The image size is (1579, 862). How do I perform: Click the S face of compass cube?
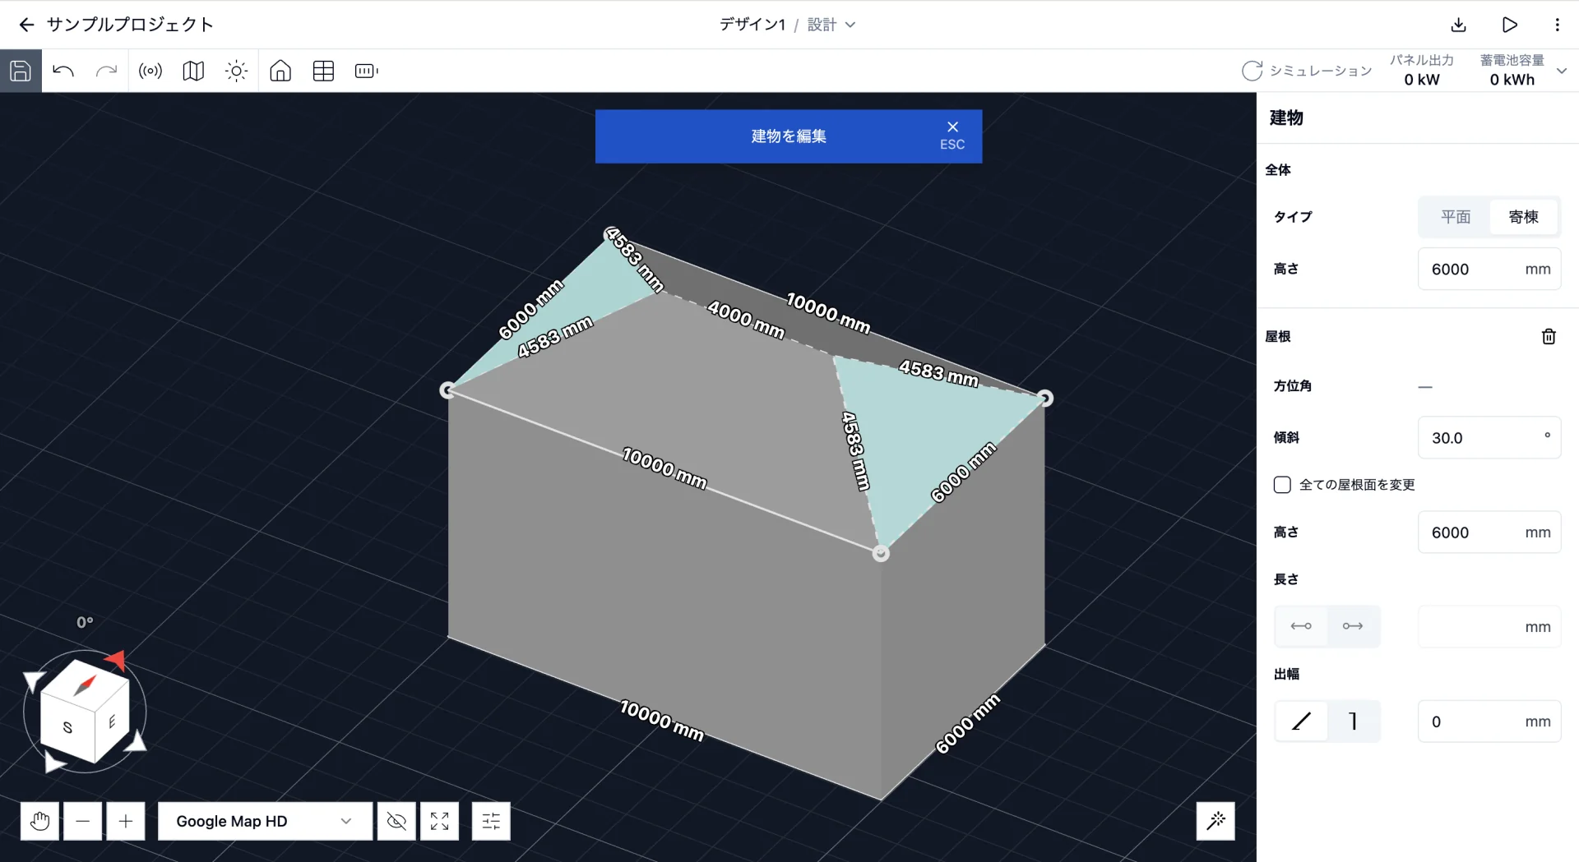point(67,727)
